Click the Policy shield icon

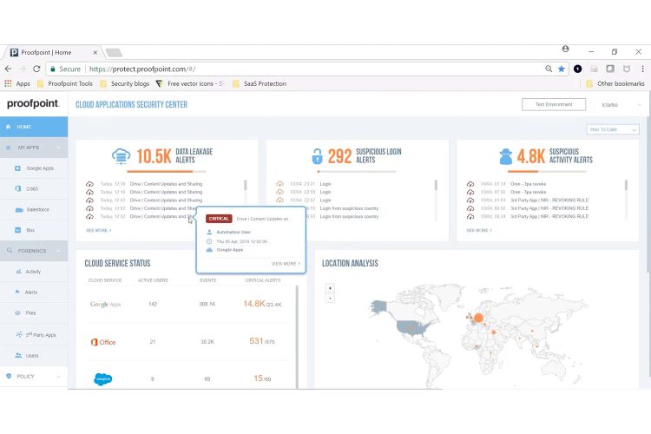(x=9, y=376)
